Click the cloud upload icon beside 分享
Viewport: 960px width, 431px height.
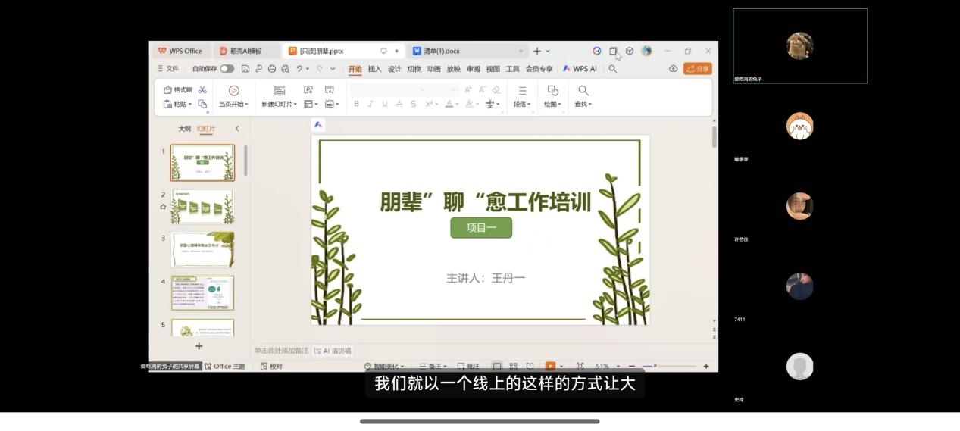point(673,69)
